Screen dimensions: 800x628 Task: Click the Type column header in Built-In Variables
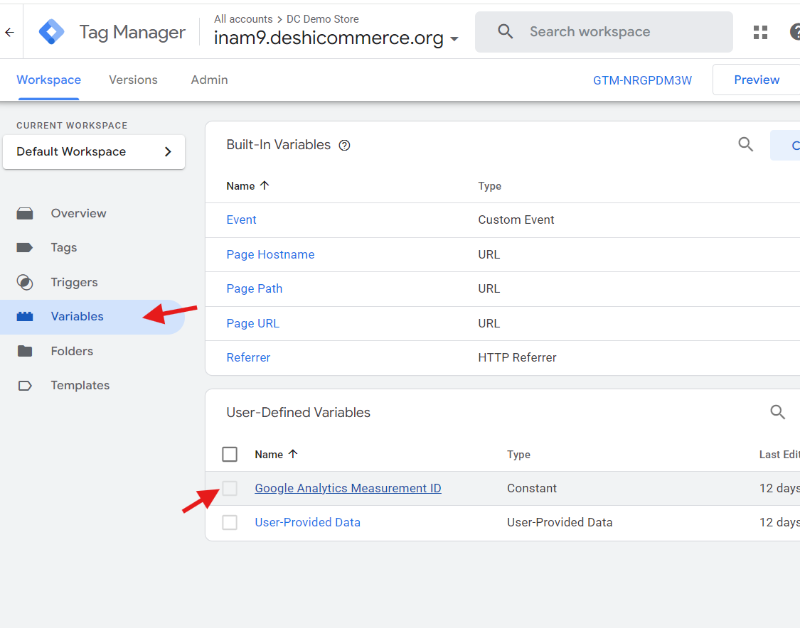[x=490, y=186]
